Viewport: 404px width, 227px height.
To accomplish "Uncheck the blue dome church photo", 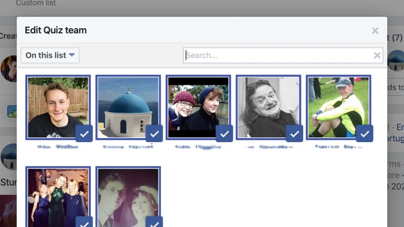I will (x=155, y=134).
